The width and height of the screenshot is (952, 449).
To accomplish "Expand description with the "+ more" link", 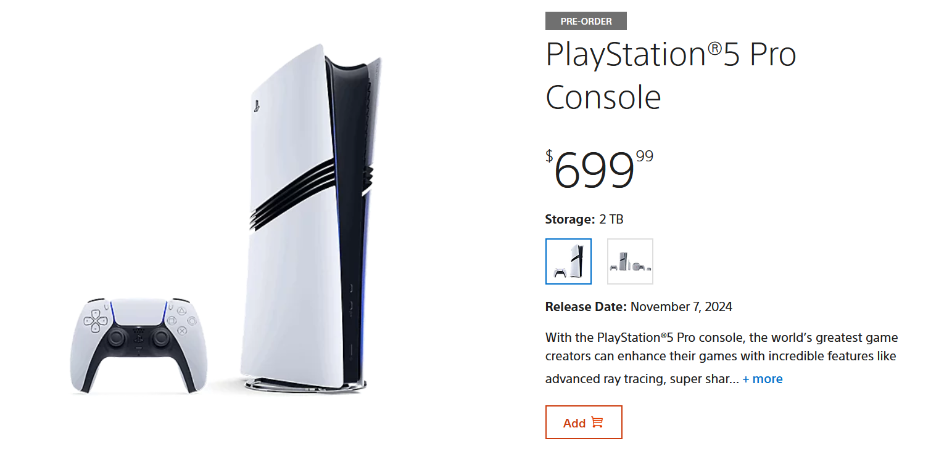I will tap(763, 379).
